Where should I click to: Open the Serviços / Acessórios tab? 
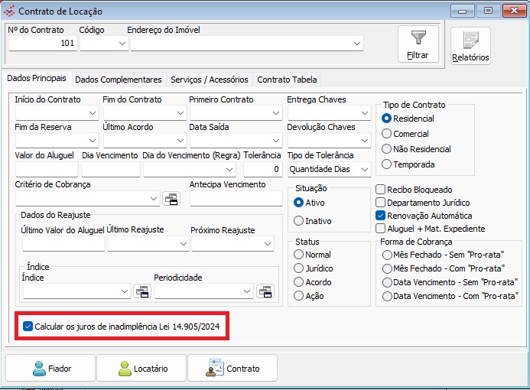tap(209, 80)
